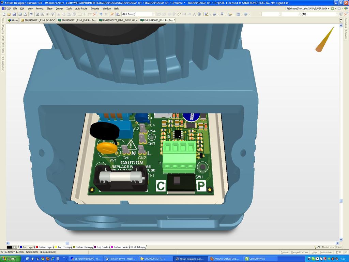Click the clear filter icon beside the (All) dropdown
Viewport: 349px width, 262px height.
[x=346, y=14]
